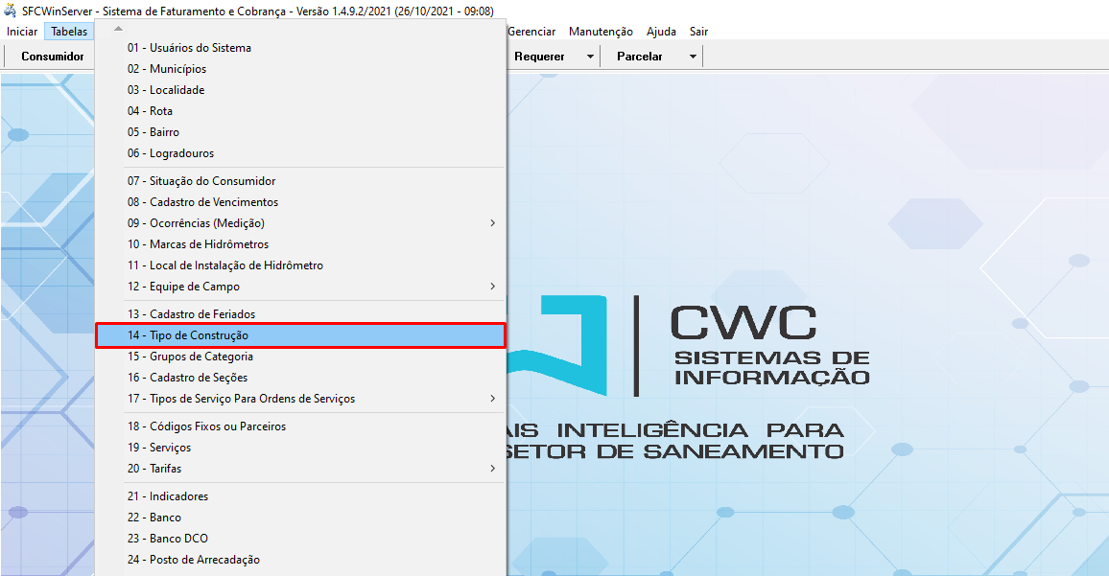
Task: Open the Iniciar menu
Action: (22, 32)
